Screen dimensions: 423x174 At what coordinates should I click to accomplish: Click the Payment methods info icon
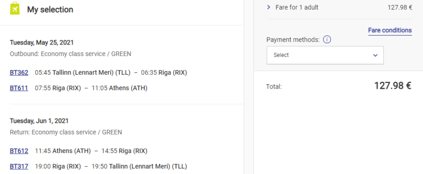coord(327,40)
